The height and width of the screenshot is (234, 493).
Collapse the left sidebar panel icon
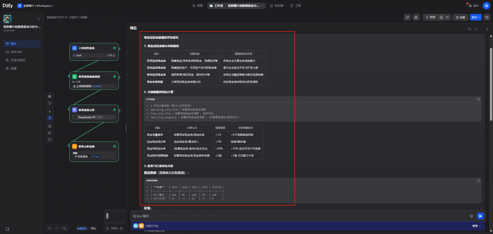[7, 229]
